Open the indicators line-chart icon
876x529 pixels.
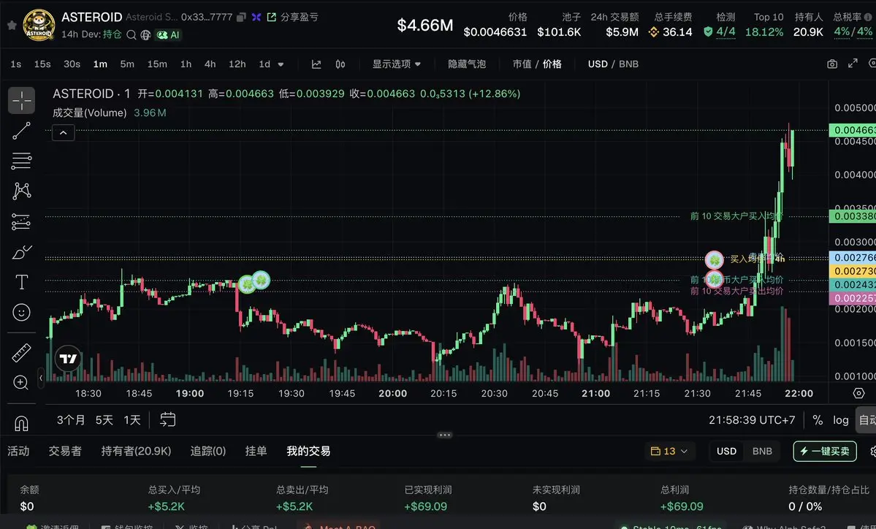(x=316, y=64)
